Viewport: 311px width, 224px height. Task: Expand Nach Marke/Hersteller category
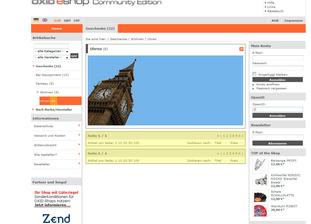pyautogui.click(x=54, y=109)
